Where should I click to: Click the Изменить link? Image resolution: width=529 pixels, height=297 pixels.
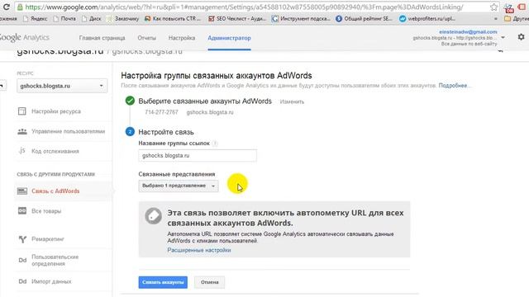pos(292,101)
